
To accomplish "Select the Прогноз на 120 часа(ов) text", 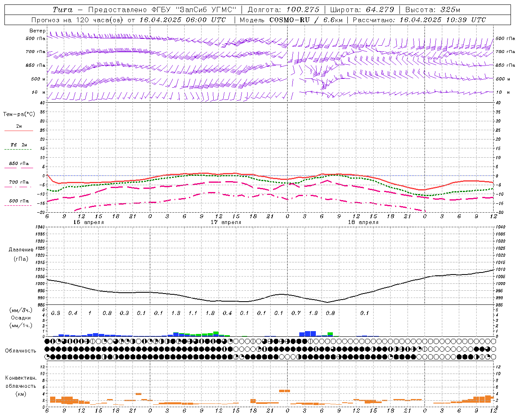I will [x=78, y=20].
